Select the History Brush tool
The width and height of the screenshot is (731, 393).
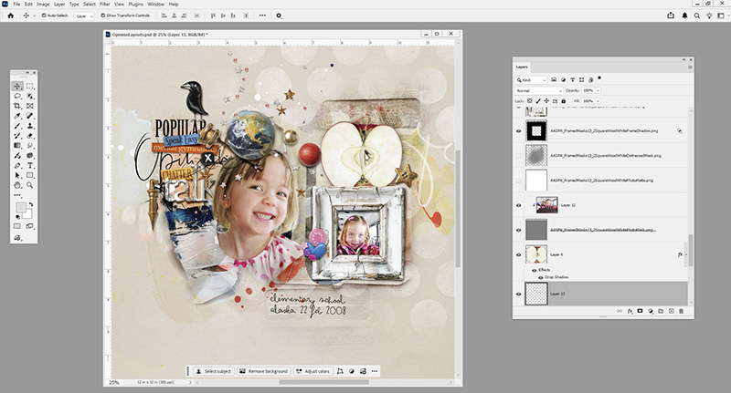17,136
